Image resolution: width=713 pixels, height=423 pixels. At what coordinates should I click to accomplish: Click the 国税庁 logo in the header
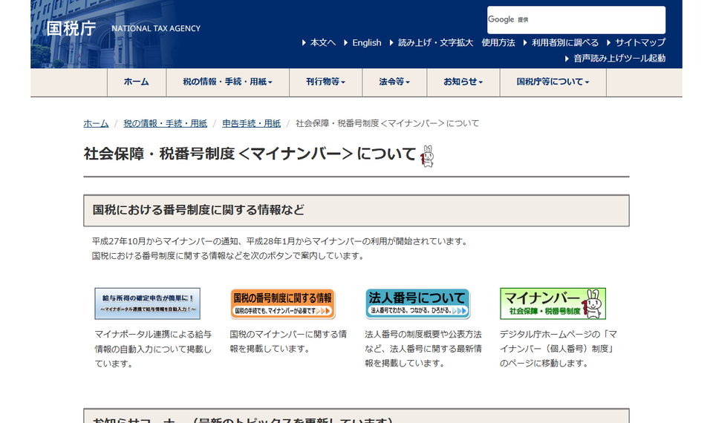(71, 28)
